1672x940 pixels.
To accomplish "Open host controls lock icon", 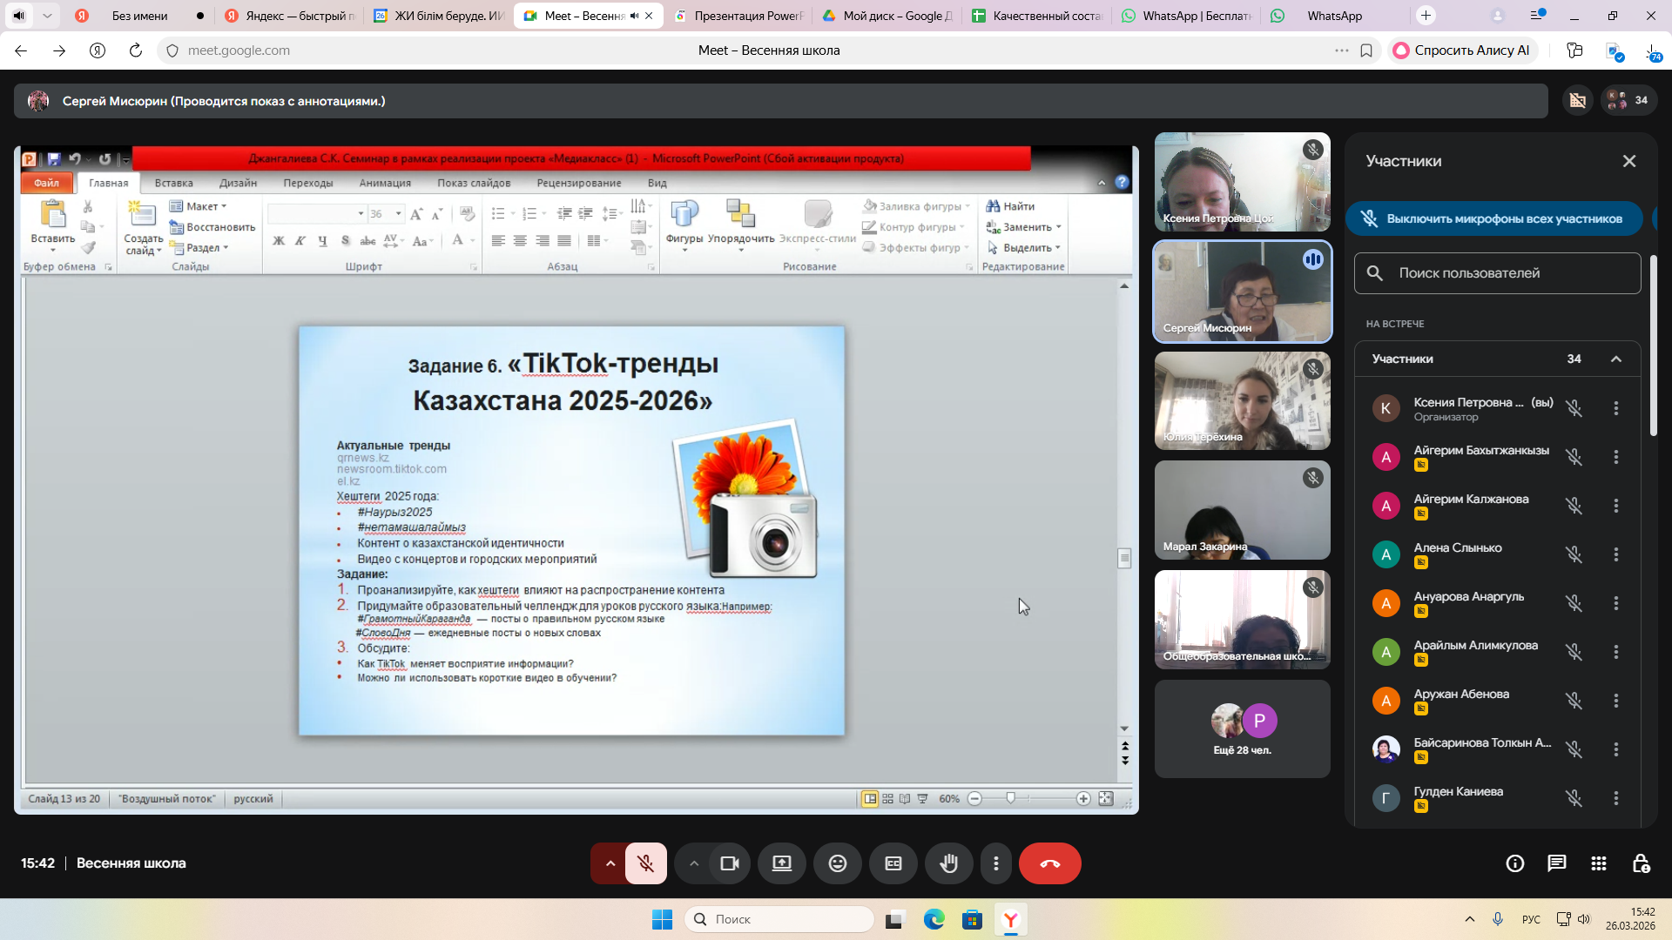I will pos(1641,863).
